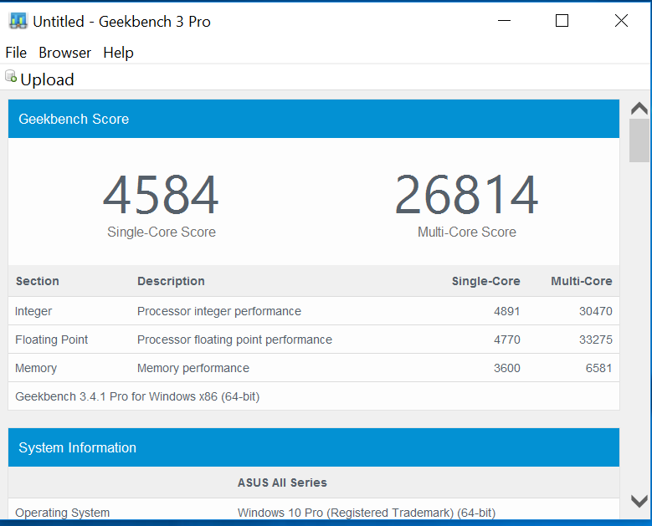Select the Floating Point results row

pyautogui.click(x=313, y=340)
